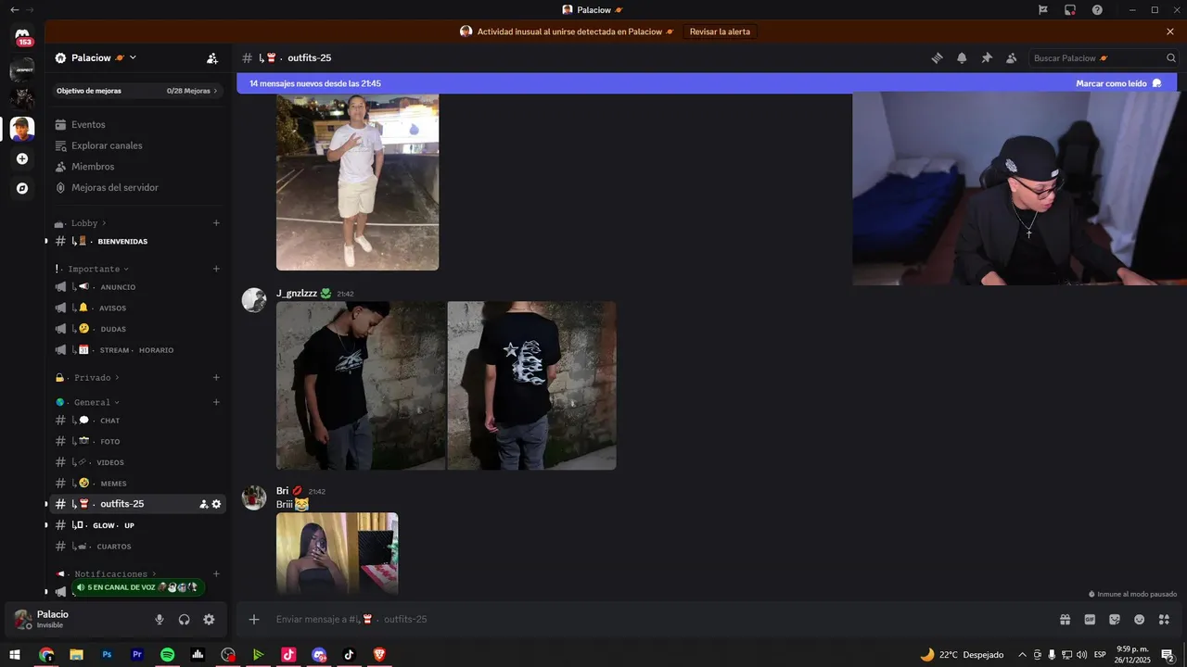The height and width of the screenshot is (667, 1187).
Task: Open the flag icon in title bar
Action: [1042, 9]
